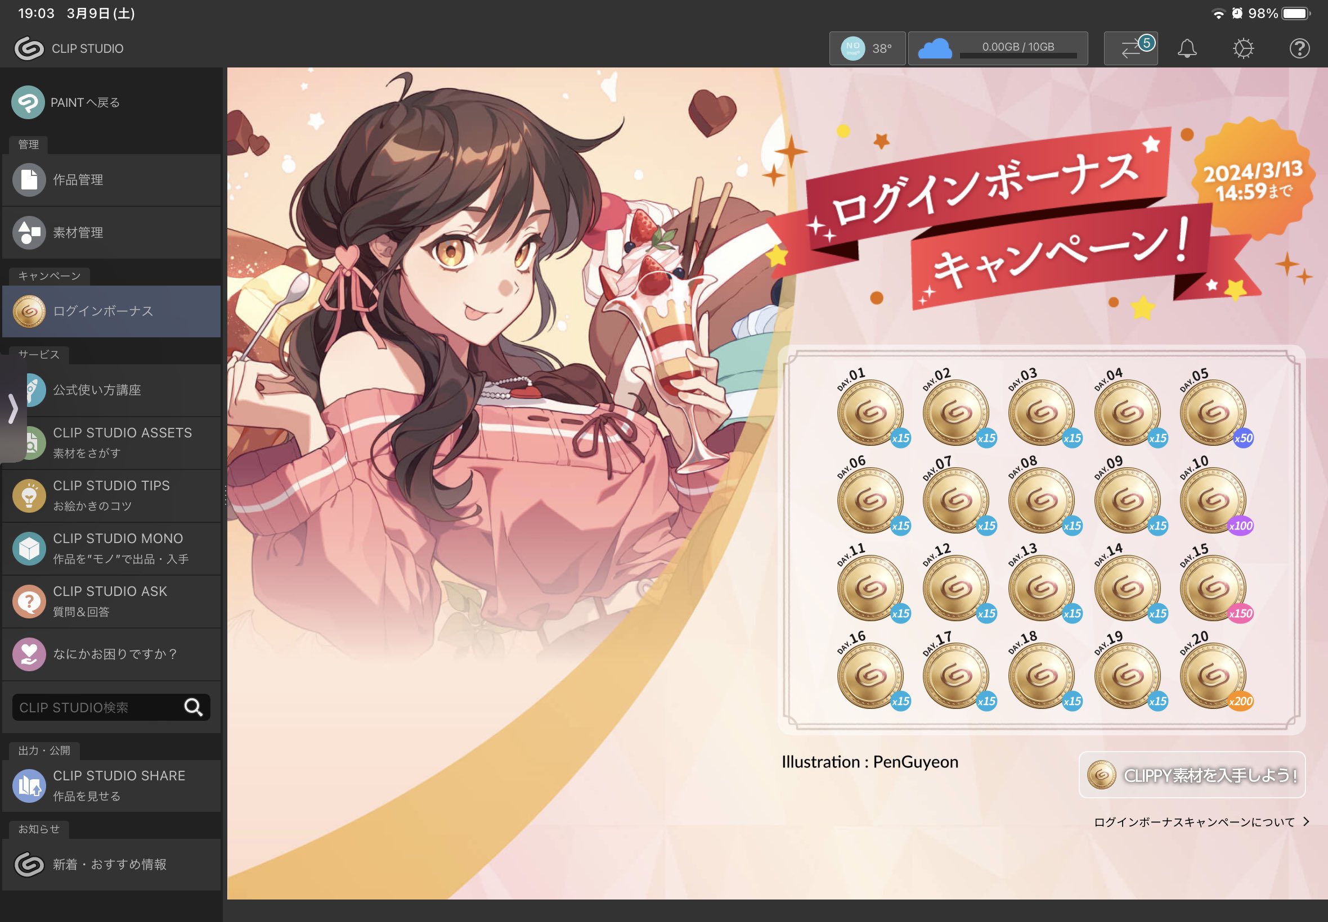Click the battery 98% status indicator

click(1280, 13)
